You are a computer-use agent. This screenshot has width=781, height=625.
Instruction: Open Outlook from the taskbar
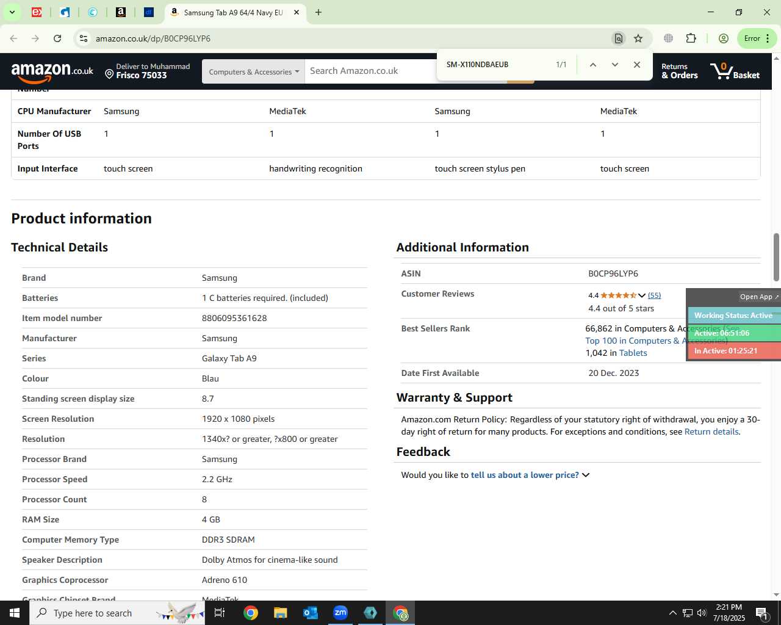click(x=310, y=613)
